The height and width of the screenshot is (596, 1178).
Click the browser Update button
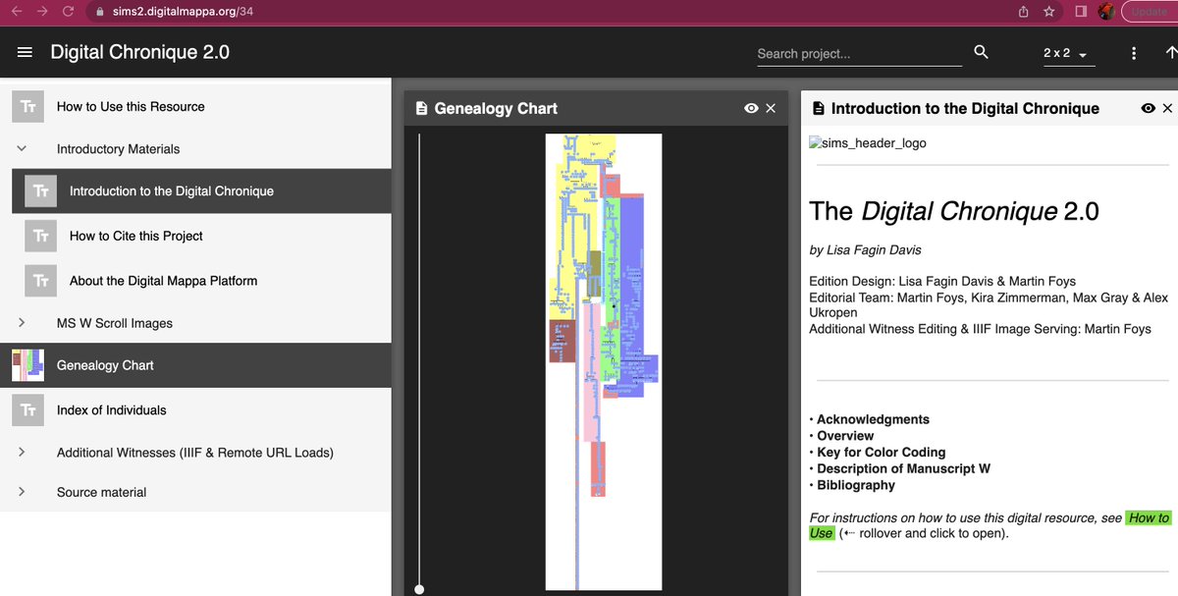(x=1148, y=12)
